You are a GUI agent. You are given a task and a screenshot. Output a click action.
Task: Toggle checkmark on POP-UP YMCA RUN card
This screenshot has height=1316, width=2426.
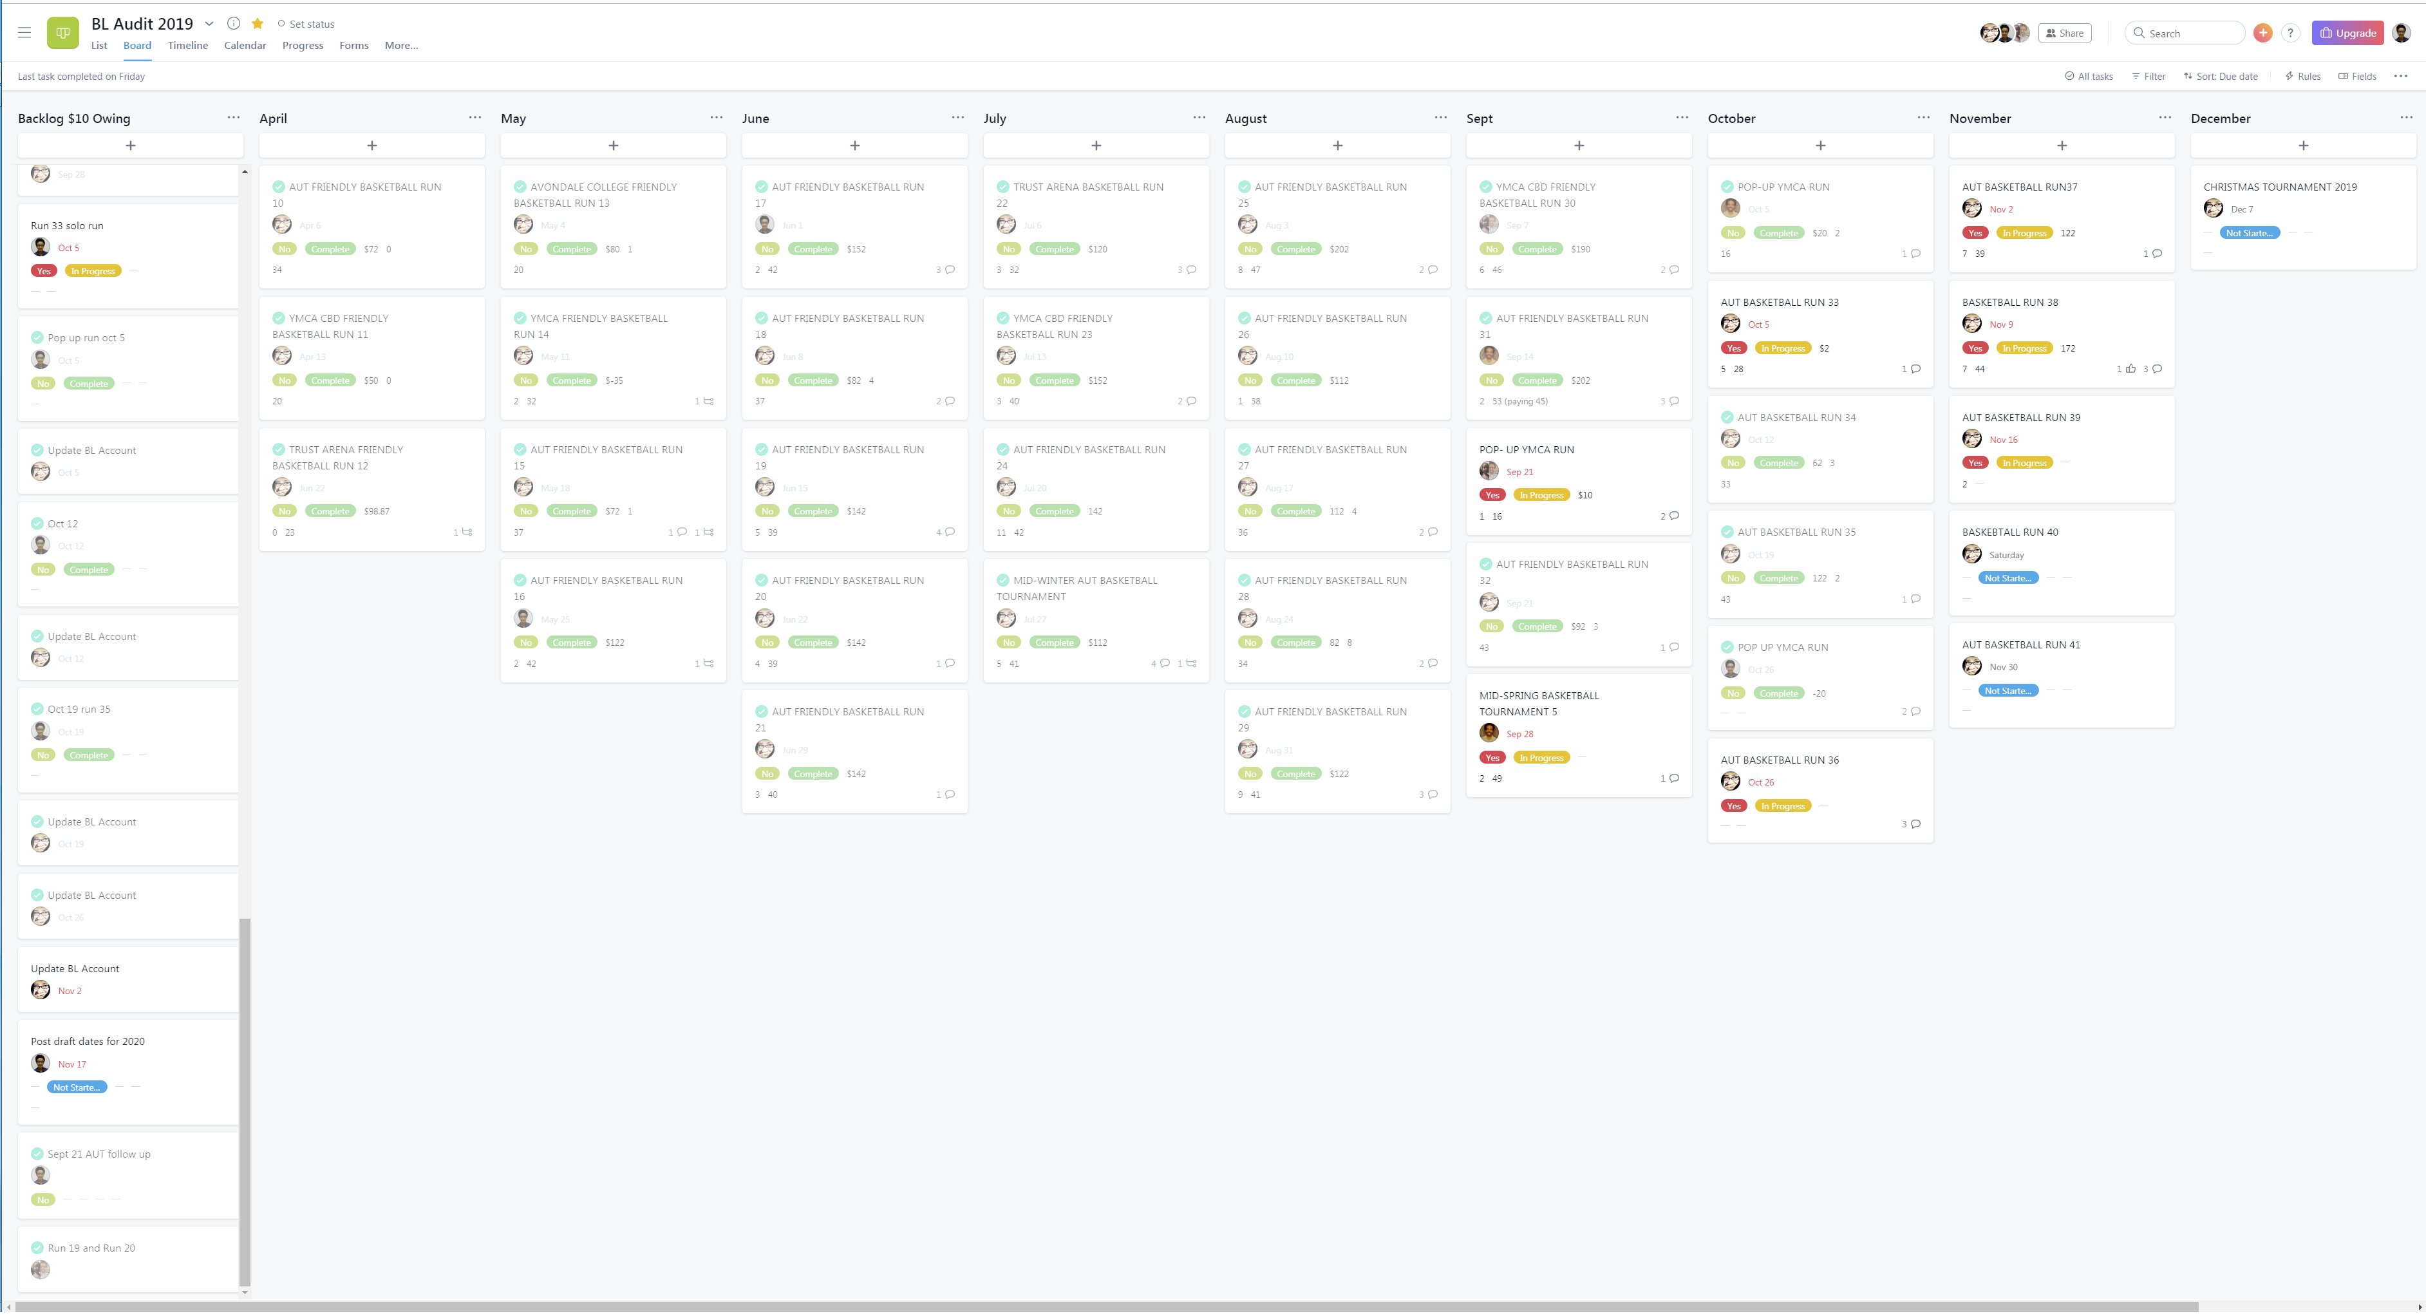[x=1727, y=187]
